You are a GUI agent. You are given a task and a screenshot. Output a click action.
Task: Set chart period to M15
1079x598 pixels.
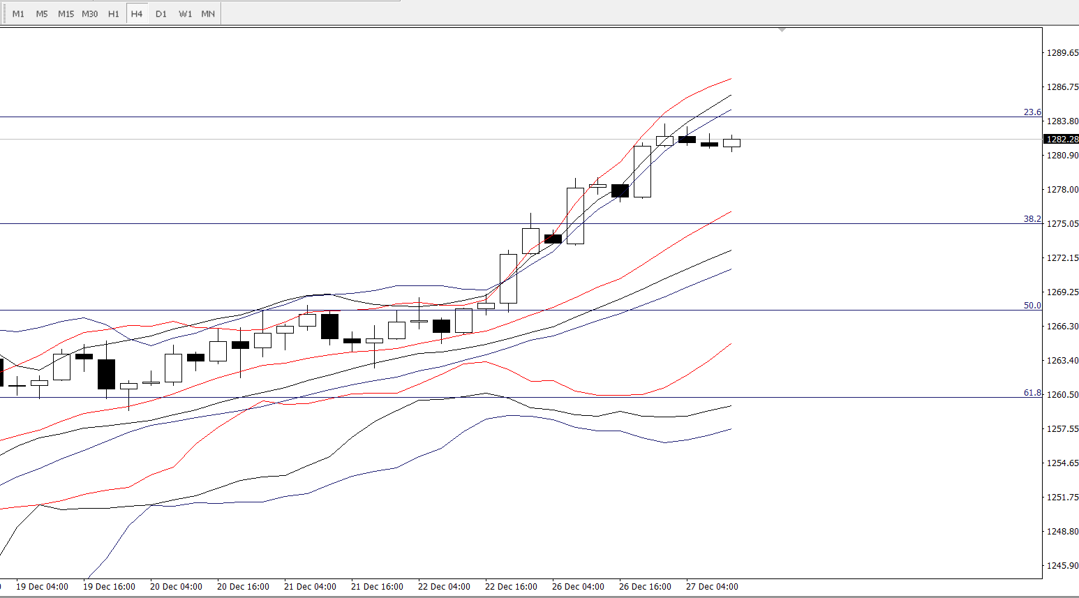click(66, 14)
